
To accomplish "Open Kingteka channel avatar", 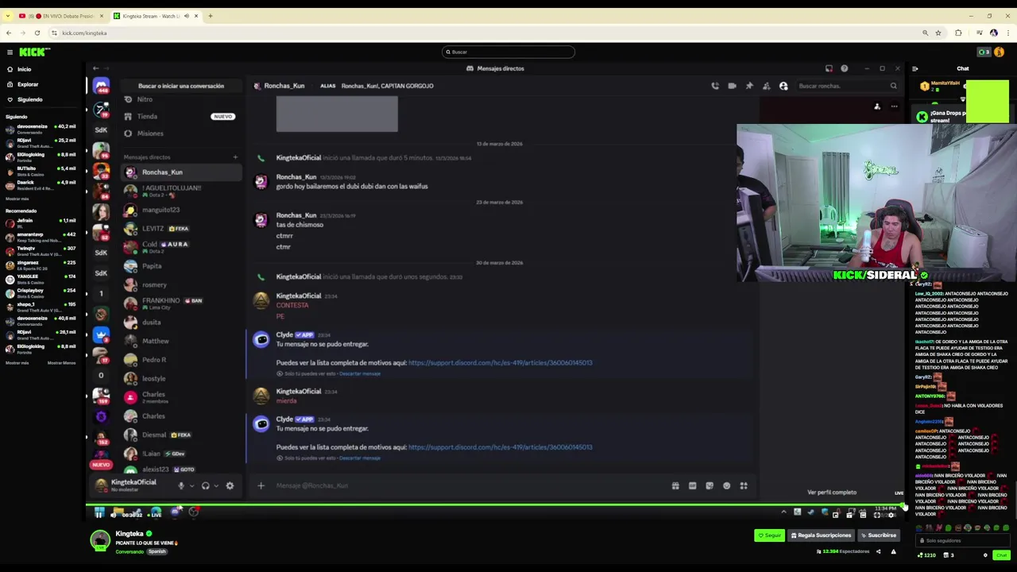I will click(100, 540).
